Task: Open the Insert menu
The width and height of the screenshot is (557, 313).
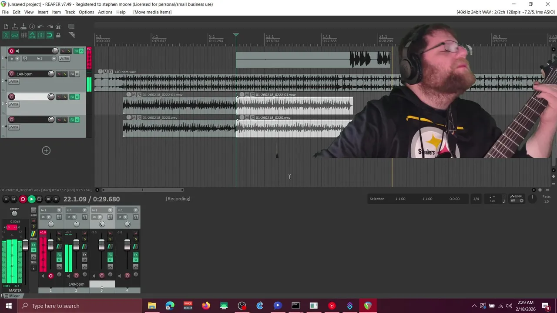Action: coord(43,12)
